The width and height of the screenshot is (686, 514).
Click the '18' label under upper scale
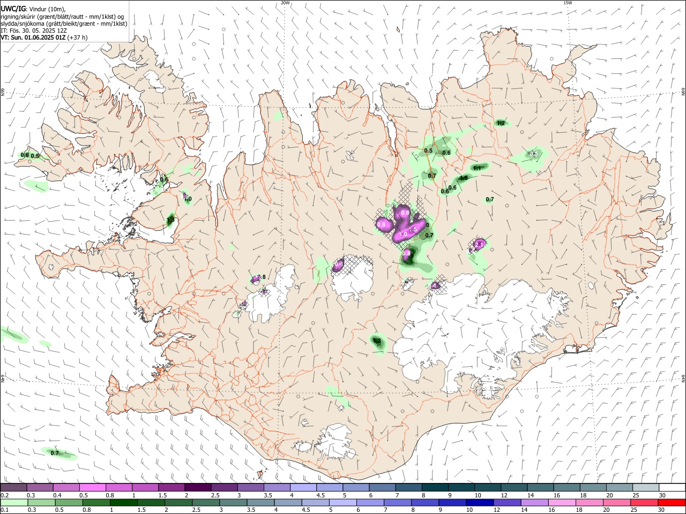pos(583,495)
